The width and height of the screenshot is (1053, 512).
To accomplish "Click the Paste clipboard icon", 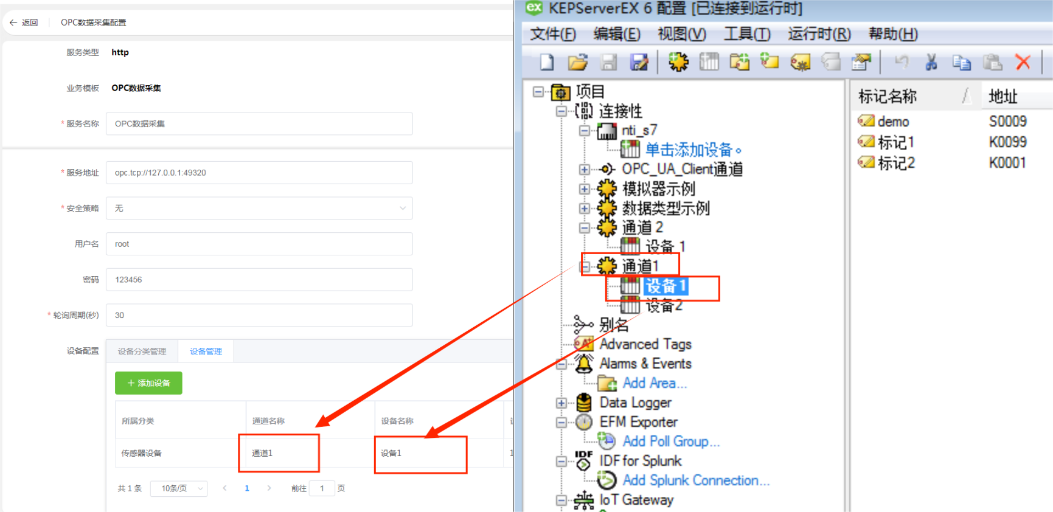I will click(x=992, y=61).
